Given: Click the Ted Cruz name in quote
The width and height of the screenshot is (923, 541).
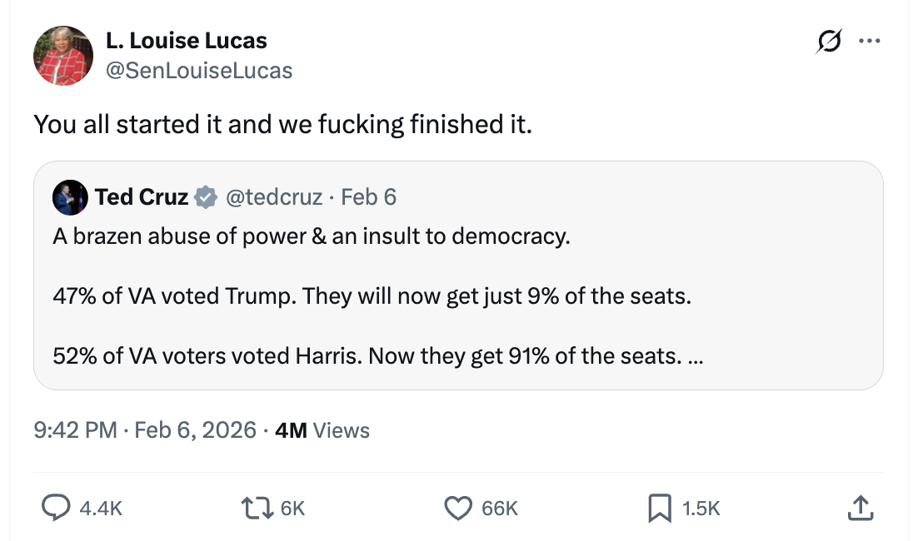Looking at the screenshot, I should (141, 197).
